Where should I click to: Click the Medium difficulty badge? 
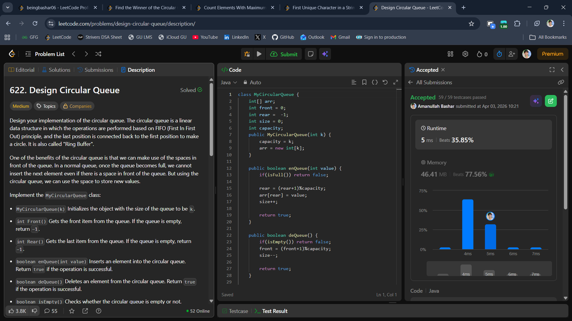21,106
